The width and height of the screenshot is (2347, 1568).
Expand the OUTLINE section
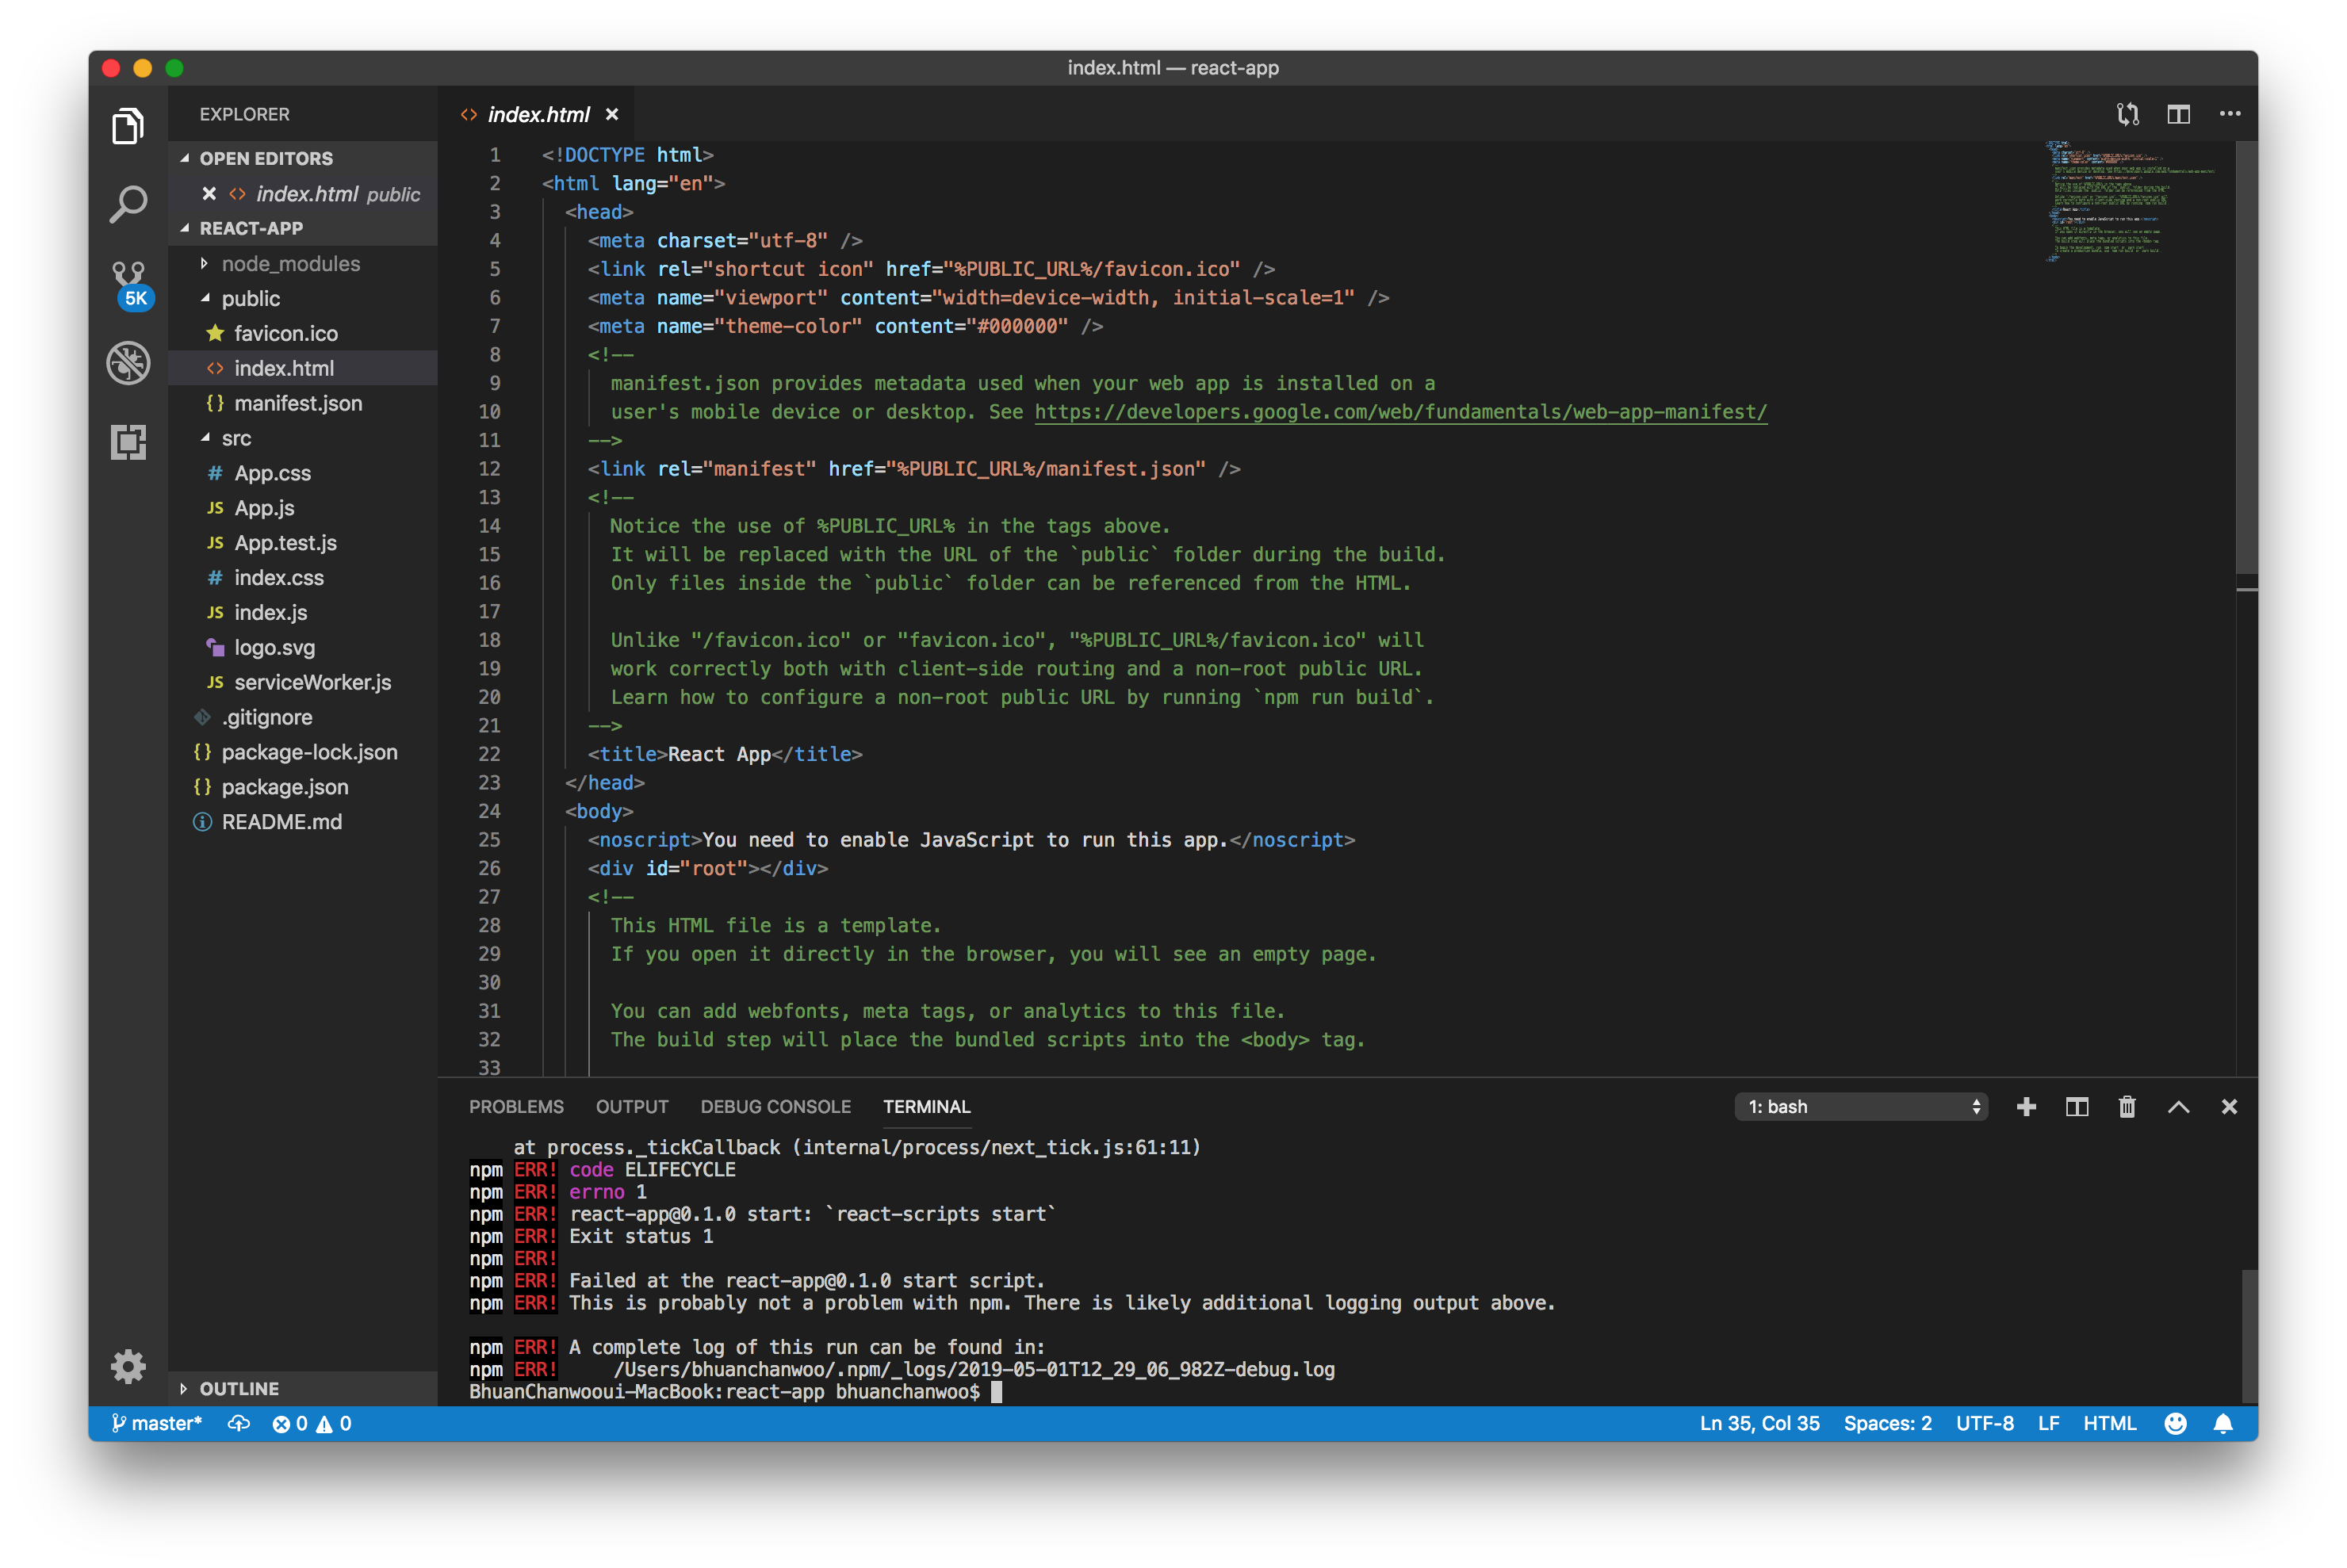[239, 1388]
